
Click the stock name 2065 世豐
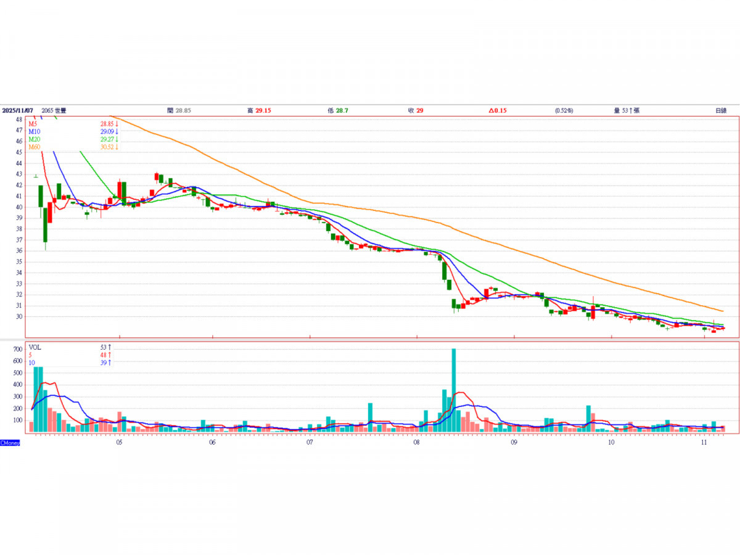tap(54, 110)
